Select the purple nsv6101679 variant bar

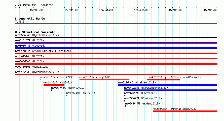click(x=116, y=43)
